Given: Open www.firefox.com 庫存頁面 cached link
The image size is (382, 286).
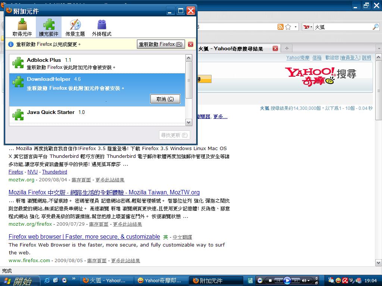Looking at the screenshot, I should click(x=97, y=260).
